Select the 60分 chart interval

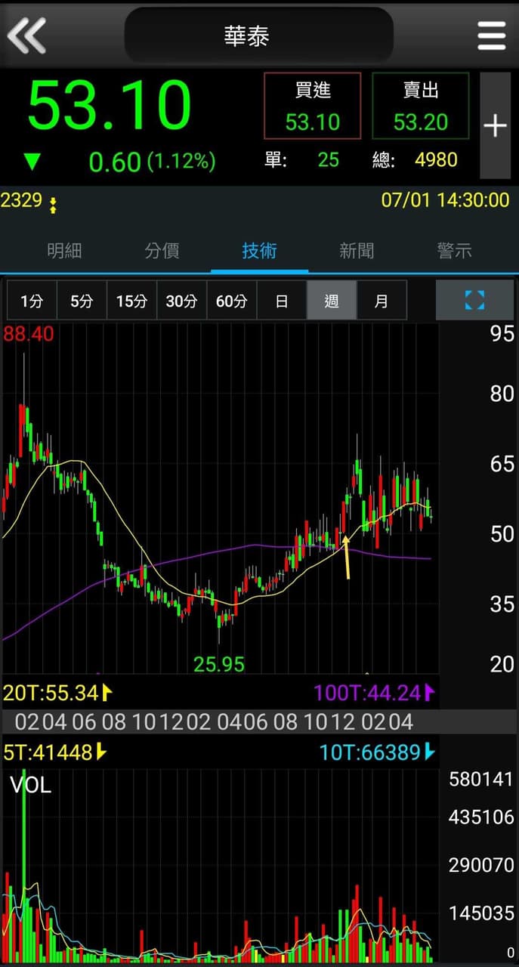232,301
